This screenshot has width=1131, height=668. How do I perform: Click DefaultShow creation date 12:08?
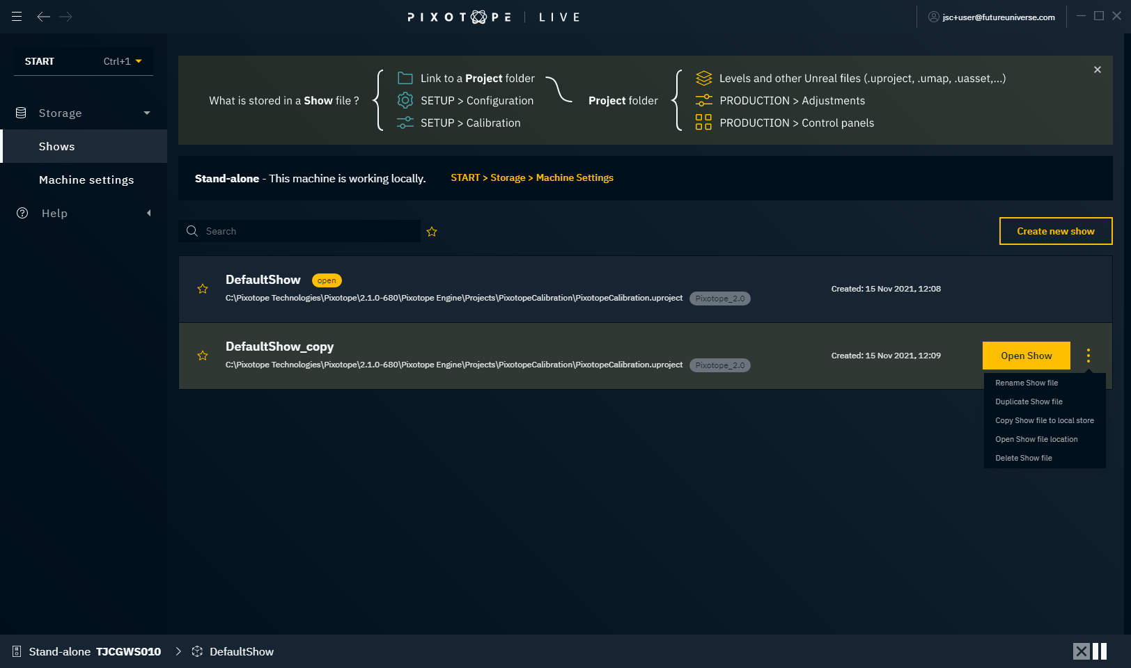pos(886,289)
